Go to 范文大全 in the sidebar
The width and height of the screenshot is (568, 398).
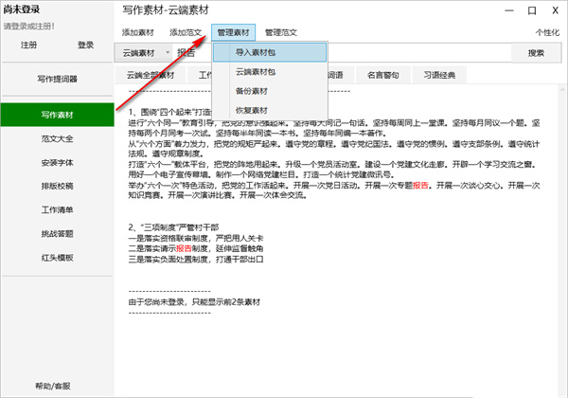pos(57,137)
